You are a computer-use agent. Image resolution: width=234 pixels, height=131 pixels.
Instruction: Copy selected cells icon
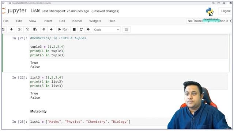coord(27,29)
